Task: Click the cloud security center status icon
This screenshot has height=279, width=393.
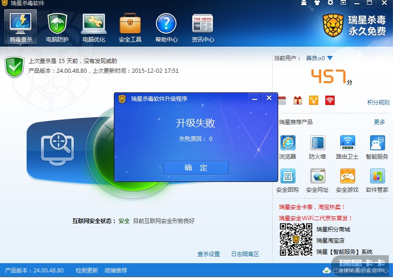Action: click(326, 271)
